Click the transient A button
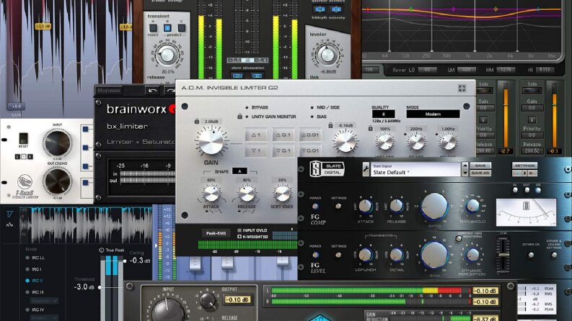The height and width of the screenshot is (321, 572). click(153, 27)
